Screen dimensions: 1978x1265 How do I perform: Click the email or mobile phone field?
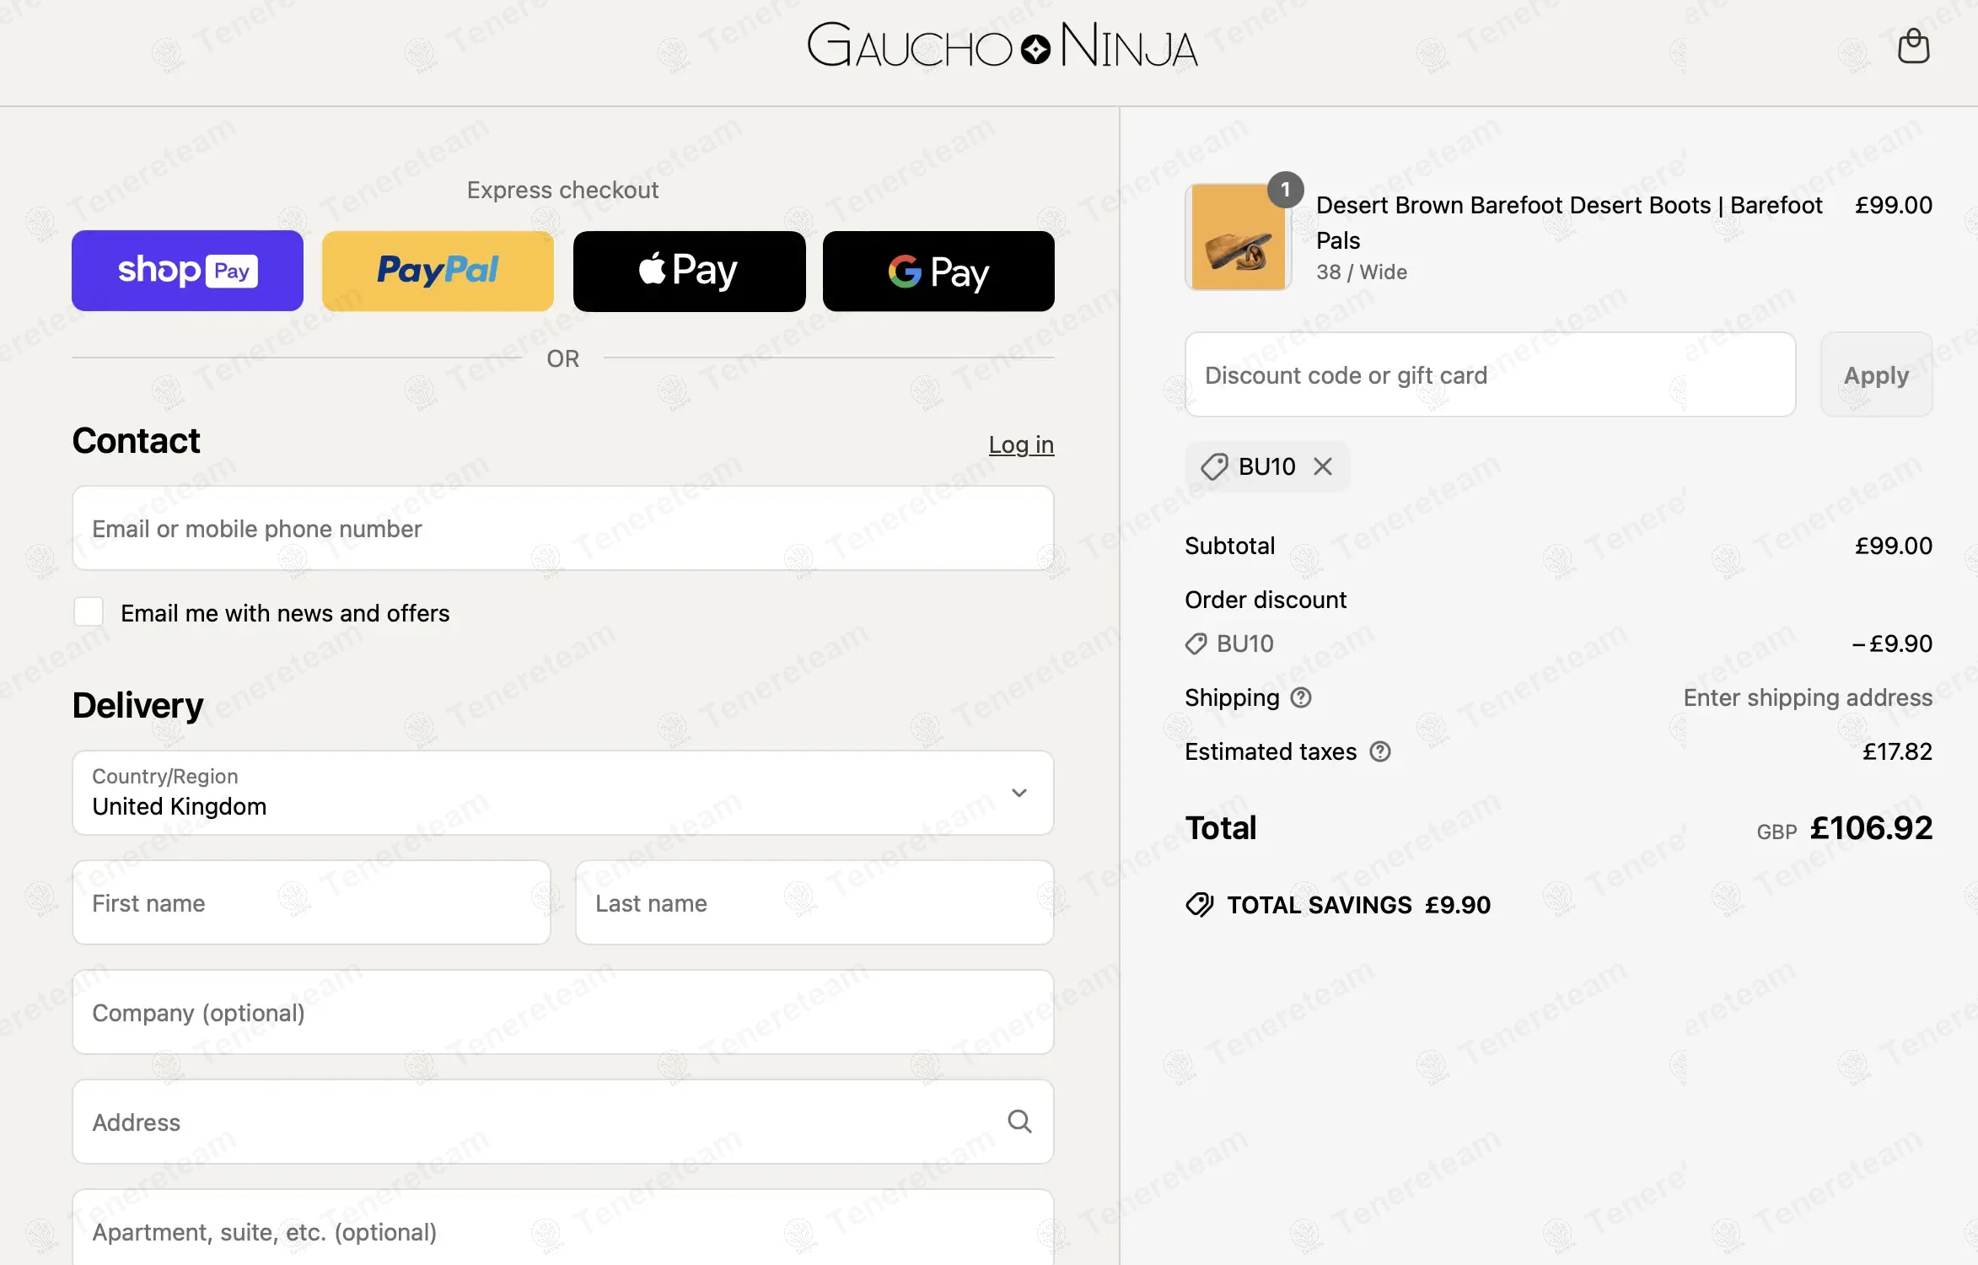tap(562, 528)
